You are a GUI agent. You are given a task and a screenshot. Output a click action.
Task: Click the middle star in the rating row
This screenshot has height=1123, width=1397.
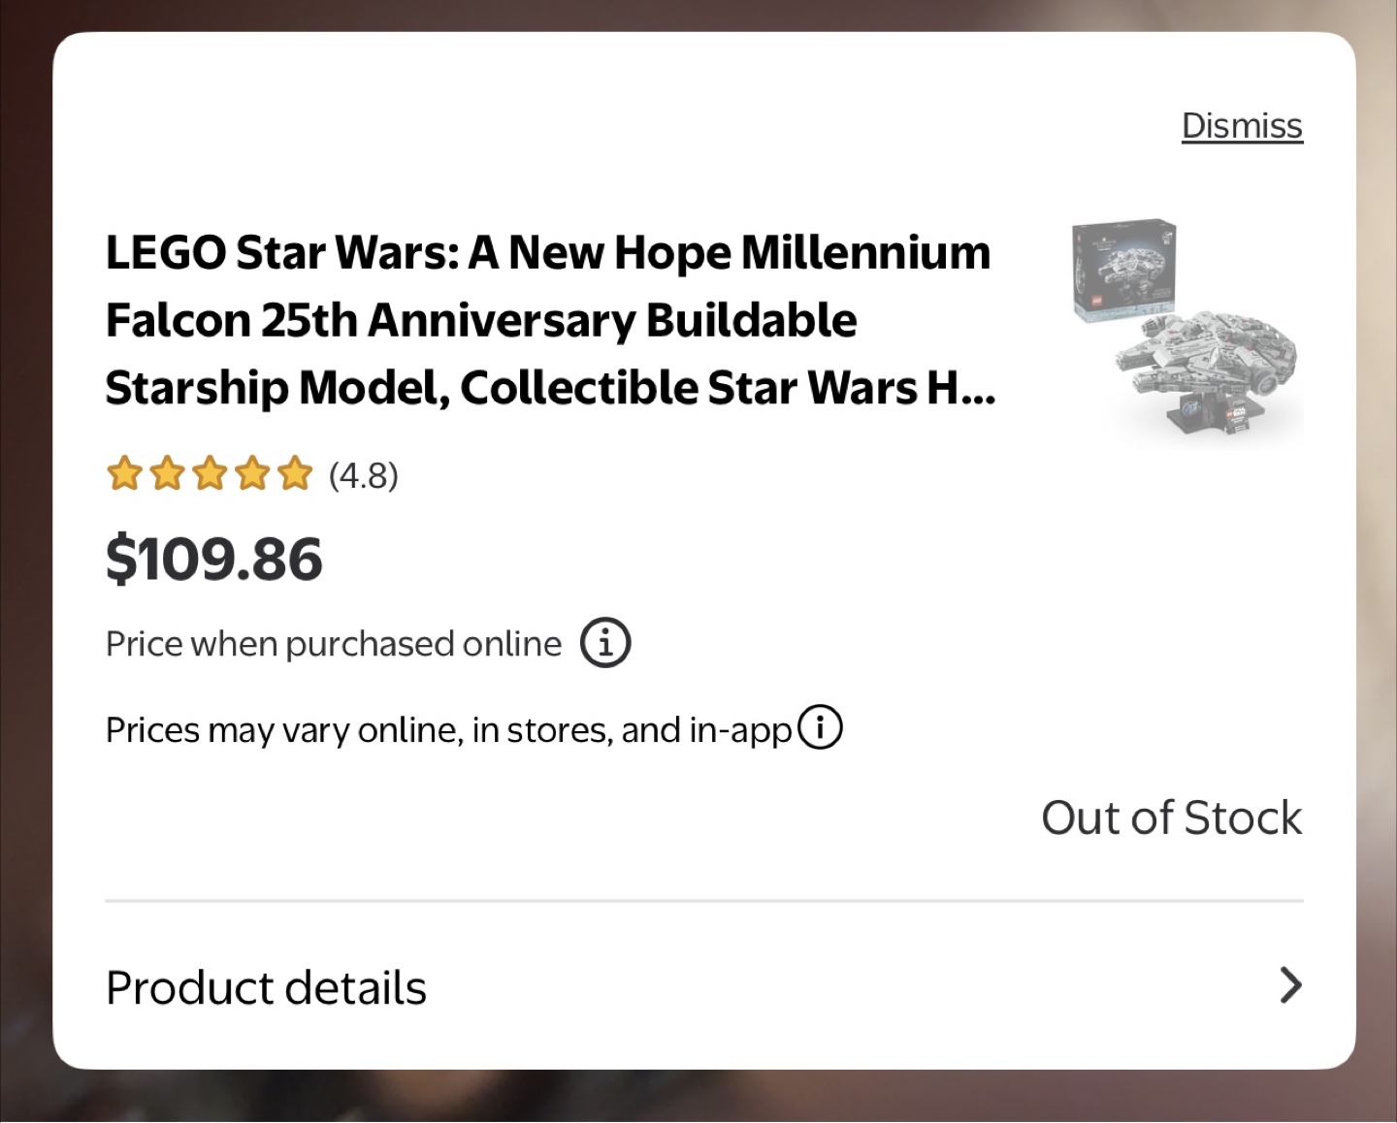209,474
